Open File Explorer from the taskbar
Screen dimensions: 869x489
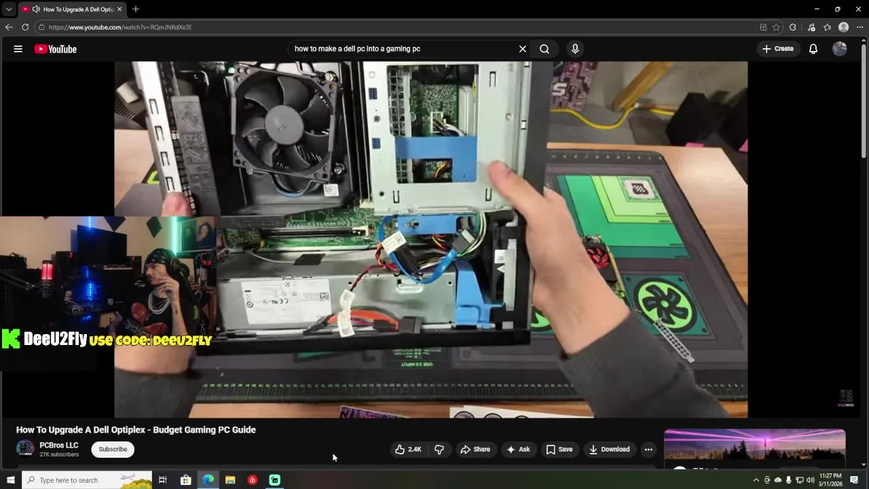[230, 480]
